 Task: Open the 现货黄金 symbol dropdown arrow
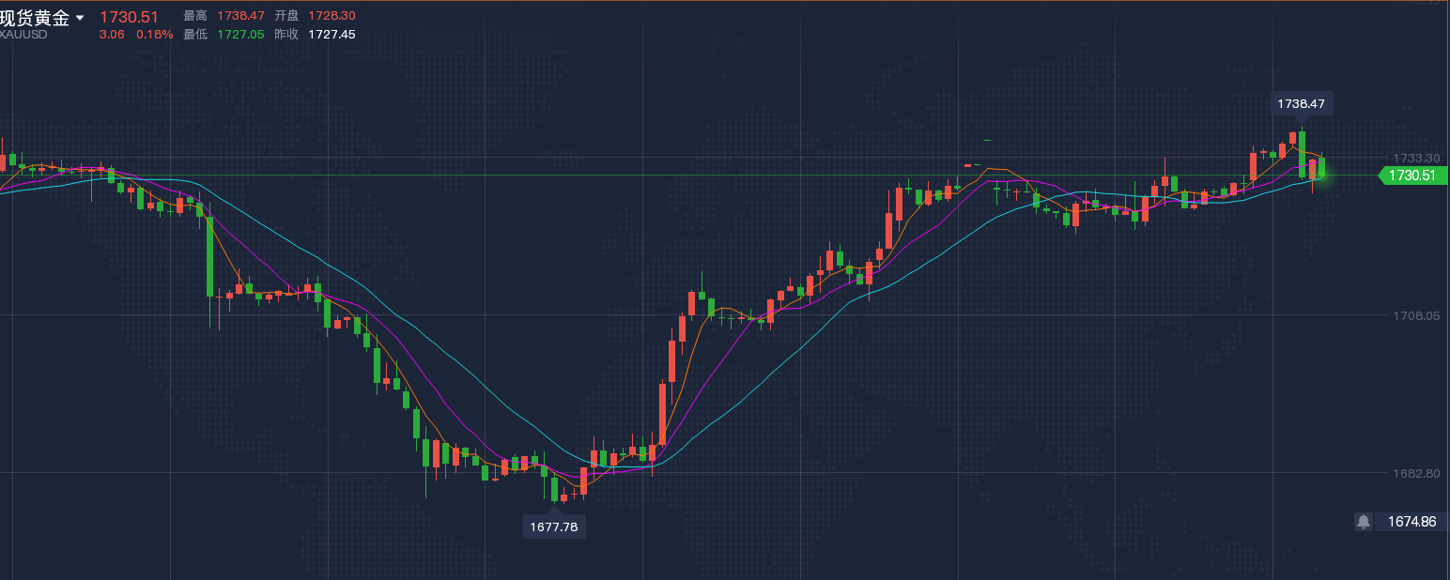click(x=80, y=18)
